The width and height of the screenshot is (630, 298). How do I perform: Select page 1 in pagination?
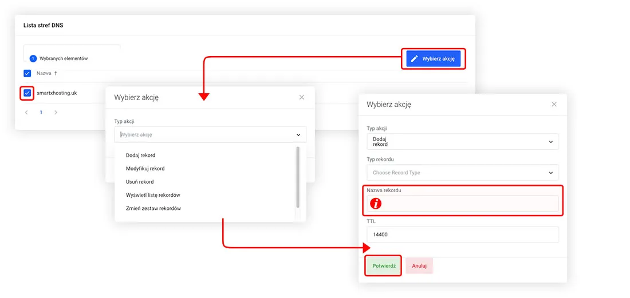coord(41,112)
